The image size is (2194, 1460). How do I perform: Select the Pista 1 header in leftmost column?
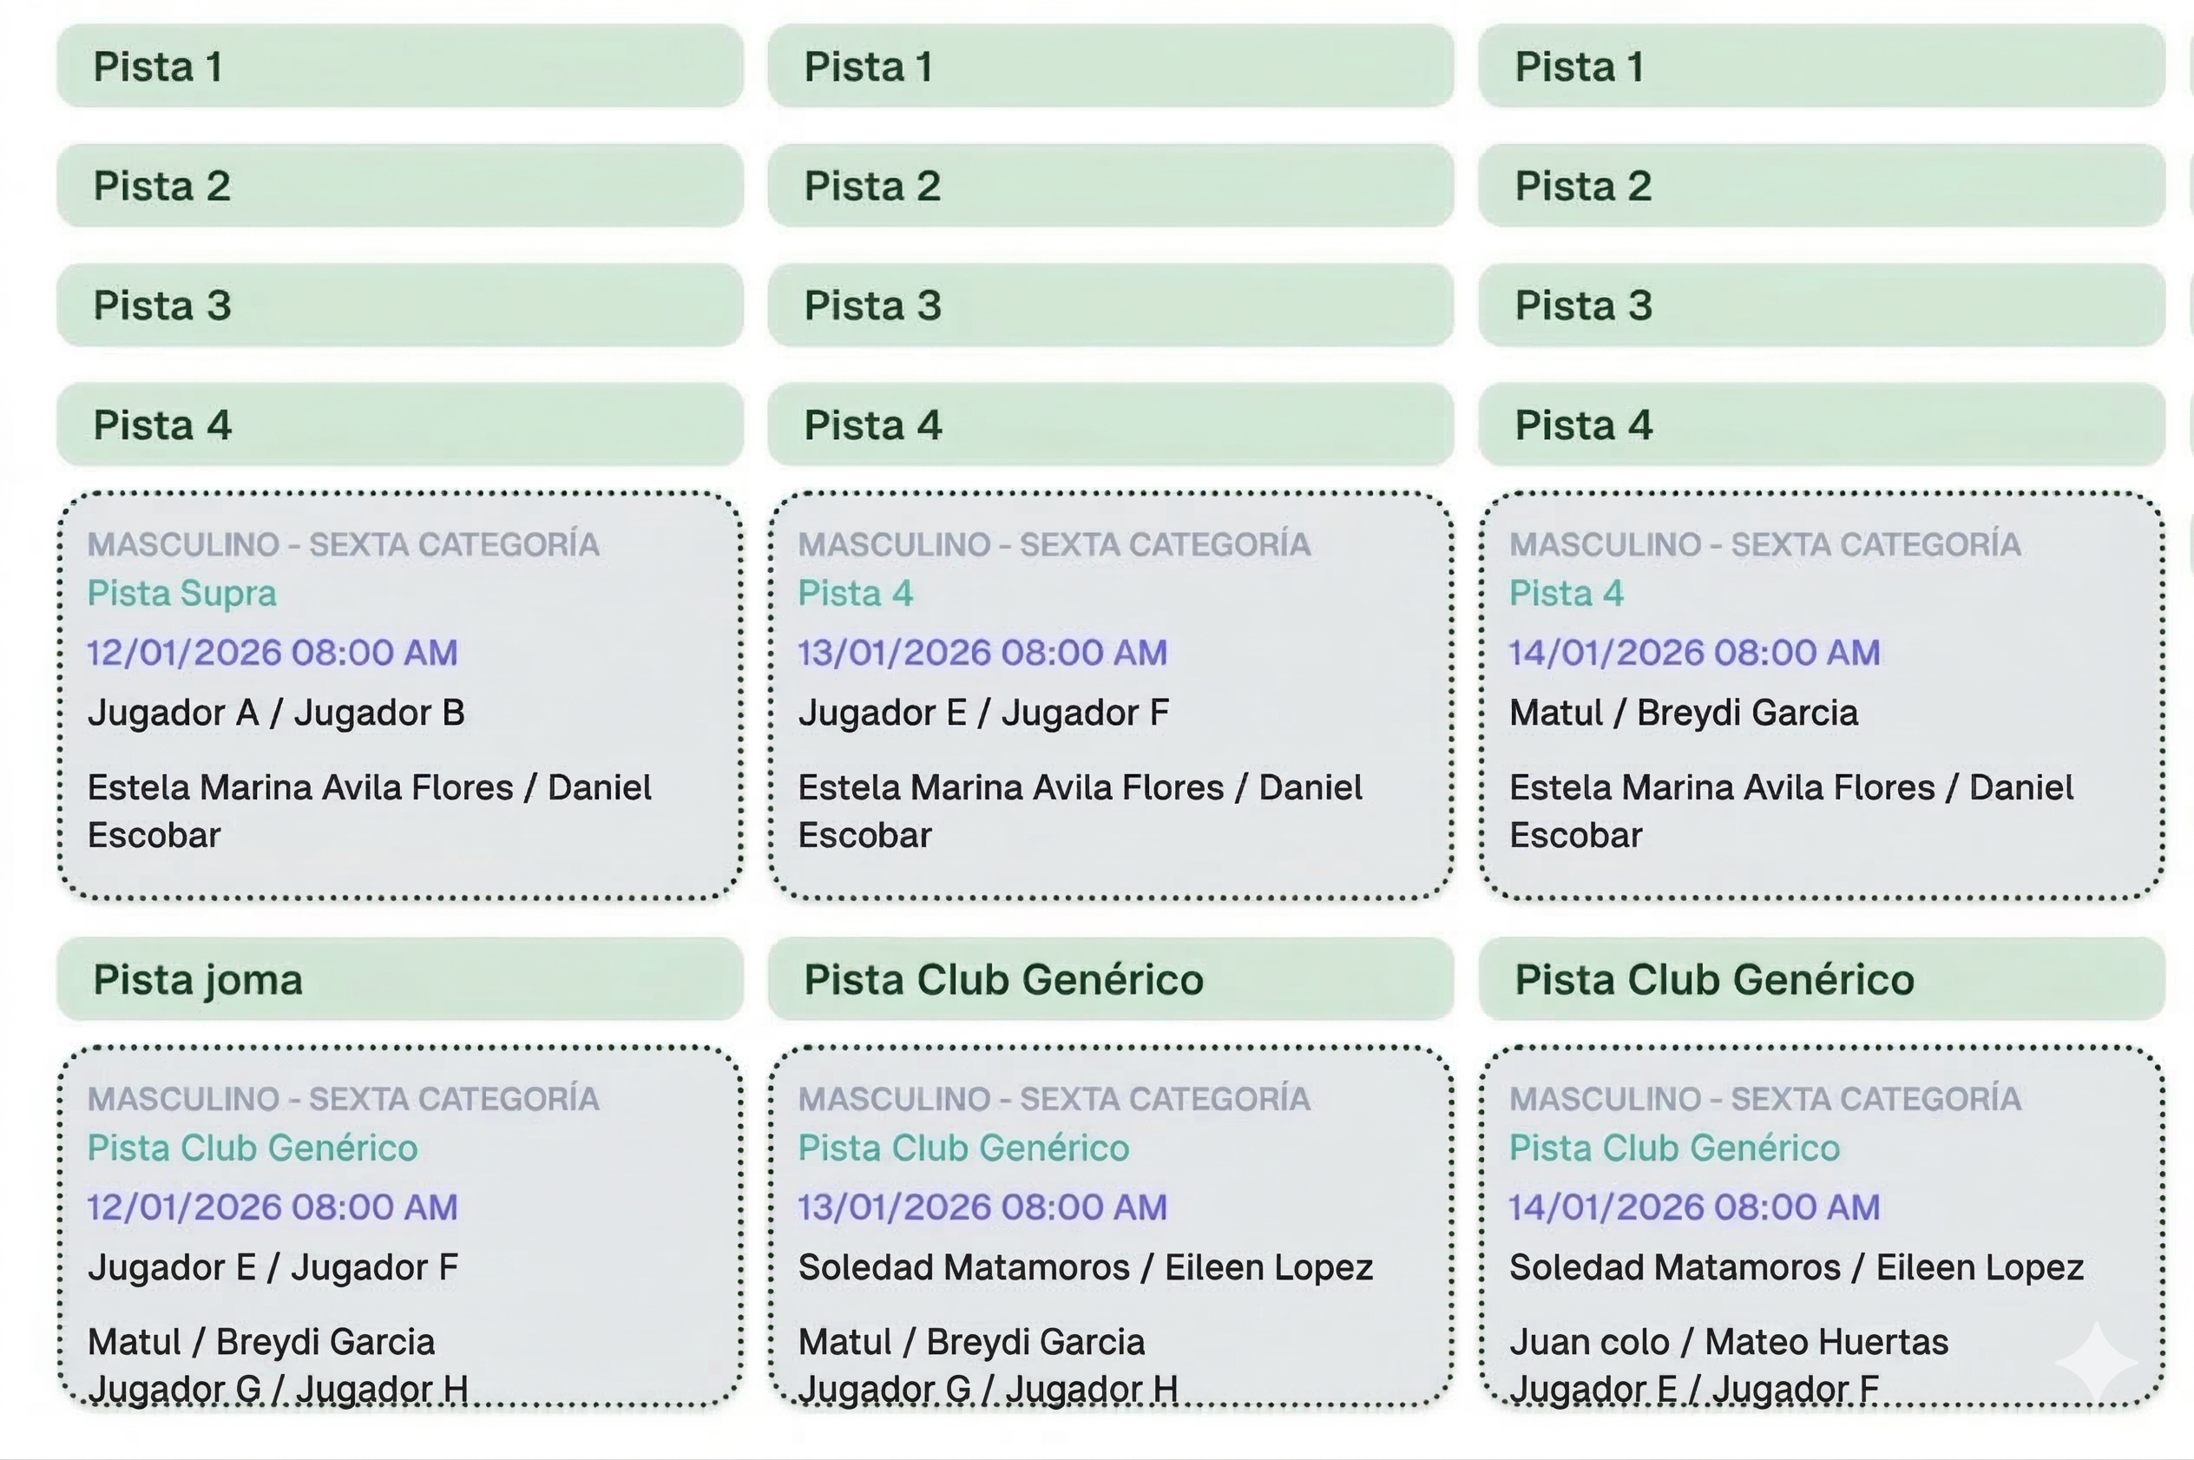click(399, 67)
